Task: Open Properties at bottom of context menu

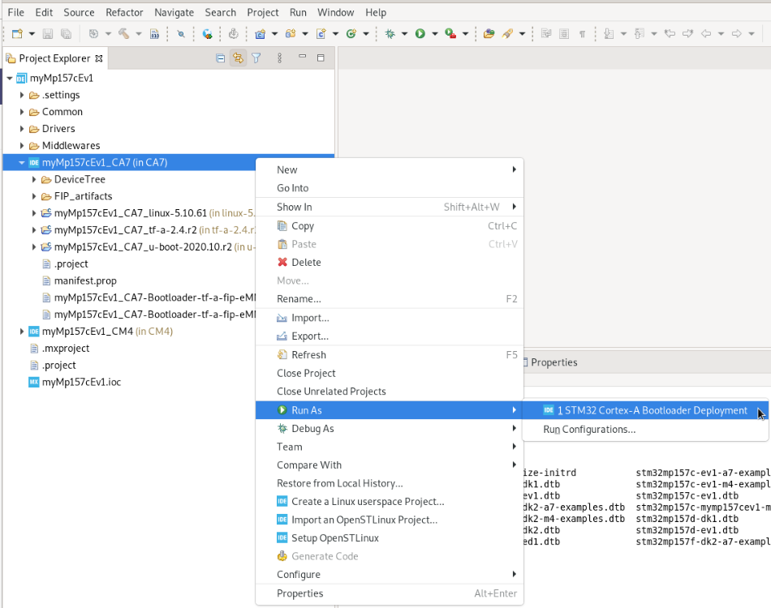Action: 390,593
